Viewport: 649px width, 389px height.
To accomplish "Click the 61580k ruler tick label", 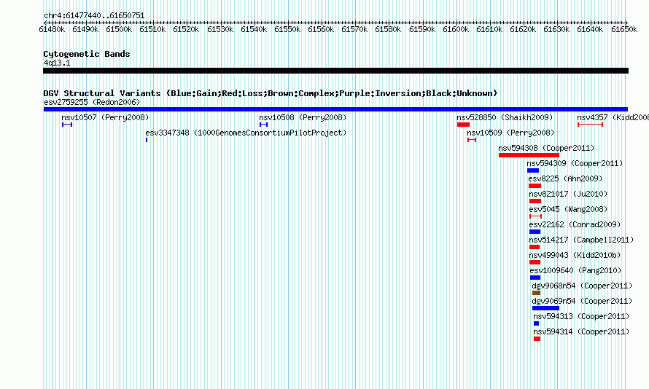I will (x=388, y=29).
